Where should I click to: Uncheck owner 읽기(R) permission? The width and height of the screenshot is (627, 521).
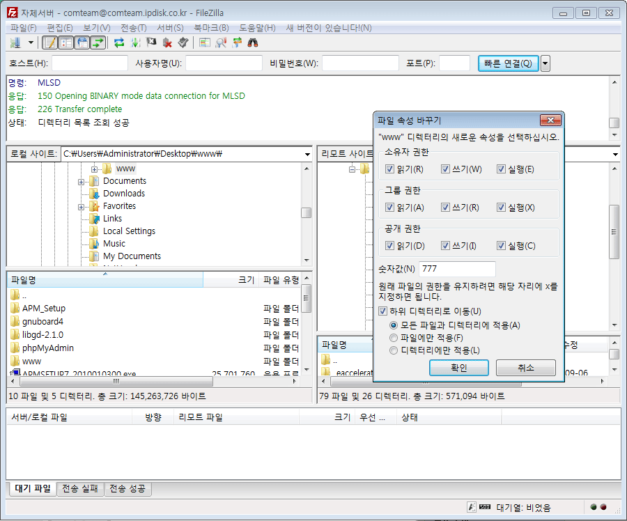pyautogui.click(x=389, y=169)
